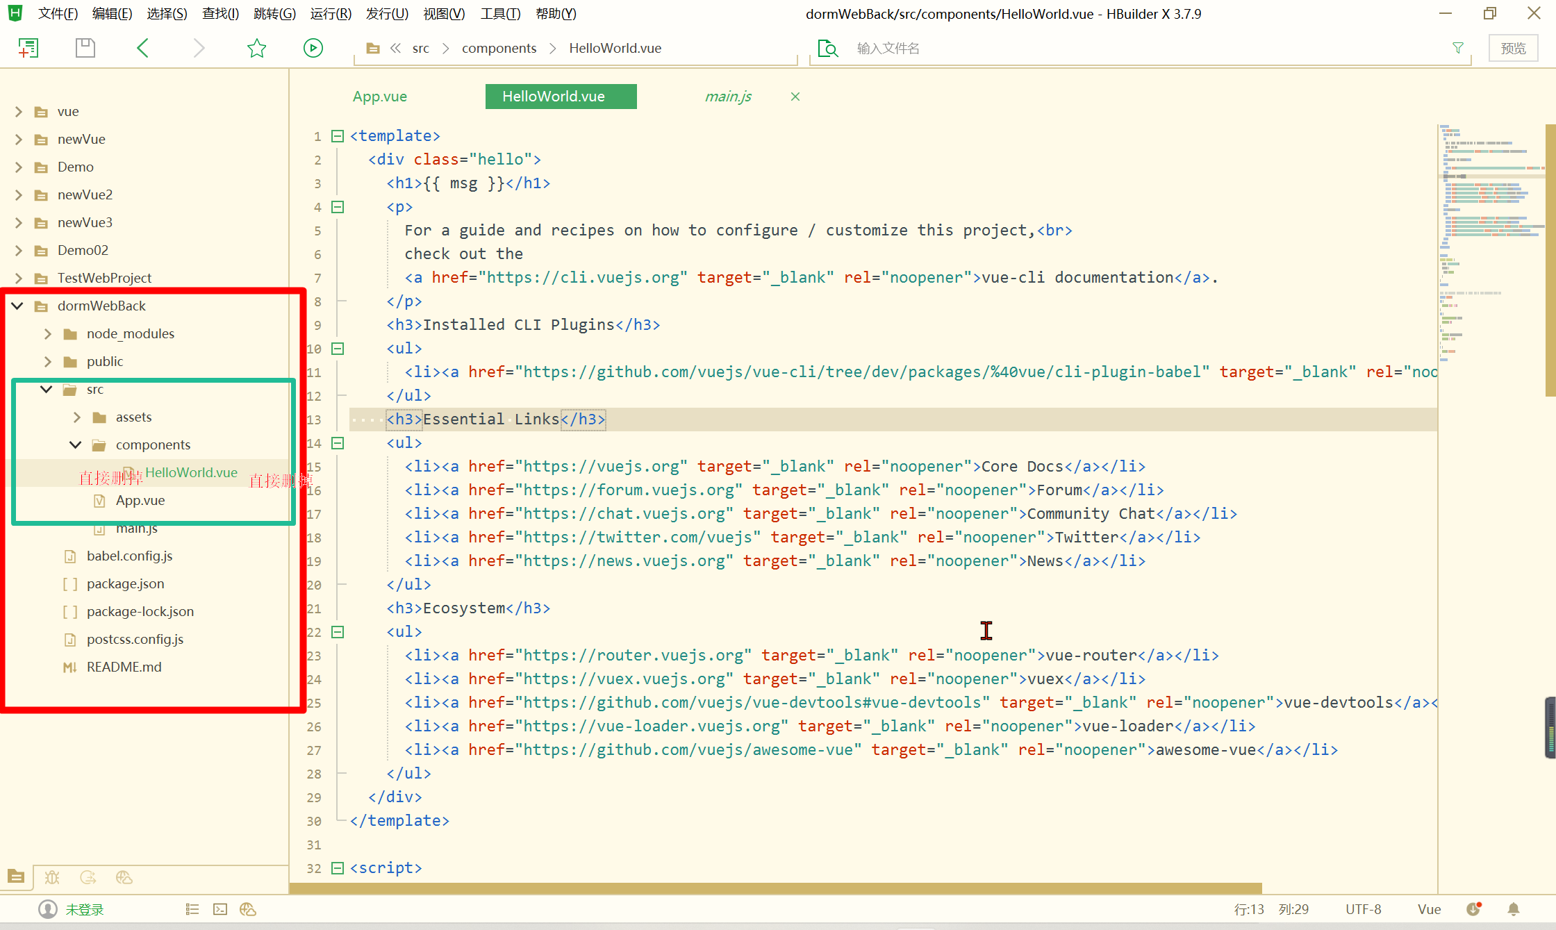Click the run play icon in toolbar
Viewport: 1556px width, 930px height.
pos(313,48)
